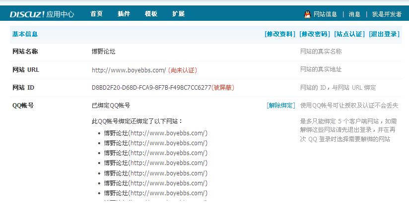The image size is (409, 223).
Task: Open 消息 in the header
Action: click(354, 14)
